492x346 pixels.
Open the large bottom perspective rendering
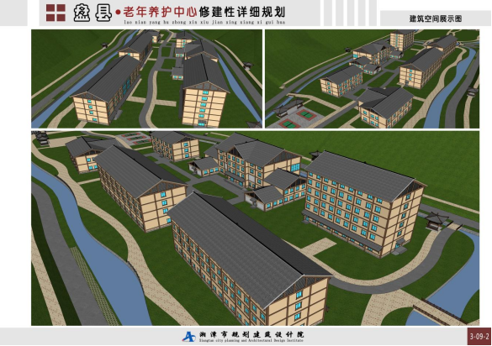click(255, 228)
